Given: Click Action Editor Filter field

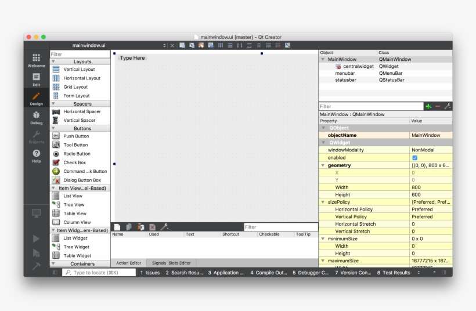Looking at the screenshot, I should pyautogui.click(x=281, y=227).
